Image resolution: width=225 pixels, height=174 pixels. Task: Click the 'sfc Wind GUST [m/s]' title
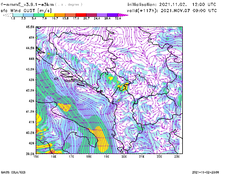point(26,11)
